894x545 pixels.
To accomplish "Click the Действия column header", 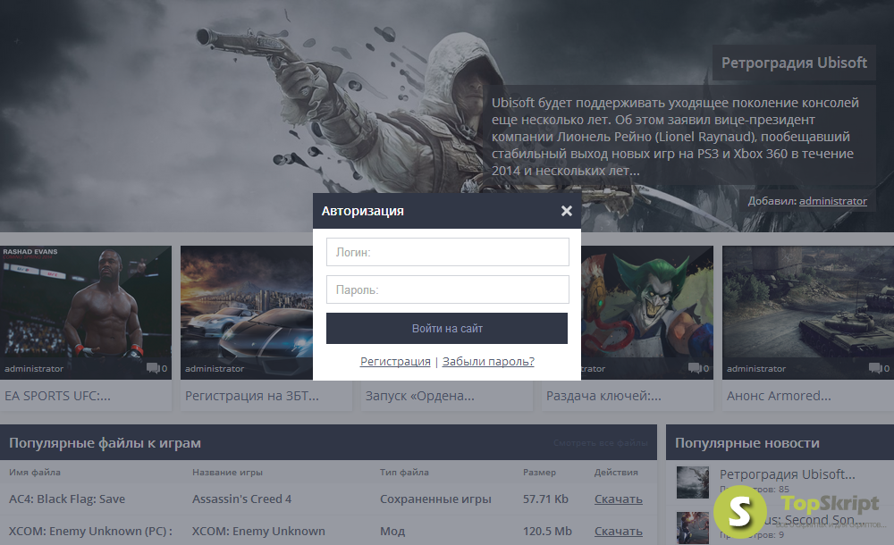I will 616,472.
